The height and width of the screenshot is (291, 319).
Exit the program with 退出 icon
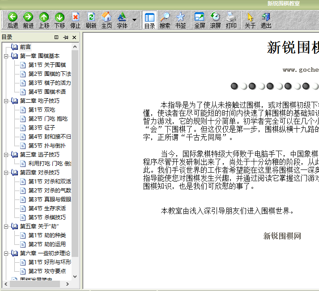click(x=266, y=17)
